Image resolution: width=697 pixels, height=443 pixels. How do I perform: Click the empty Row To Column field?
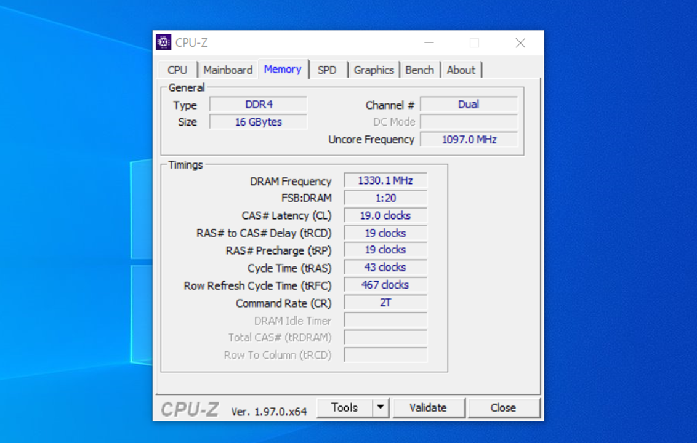pyautogui.click(x=385, y=355)
